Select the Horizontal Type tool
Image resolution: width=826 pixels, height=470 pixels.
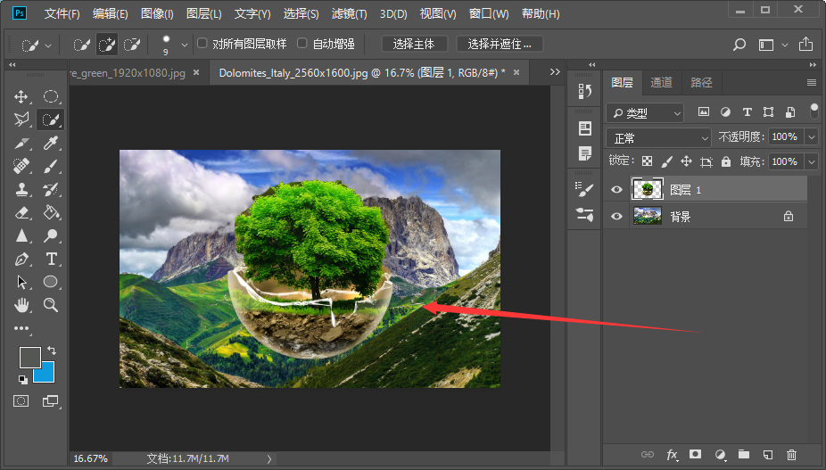tap(51, 259)
